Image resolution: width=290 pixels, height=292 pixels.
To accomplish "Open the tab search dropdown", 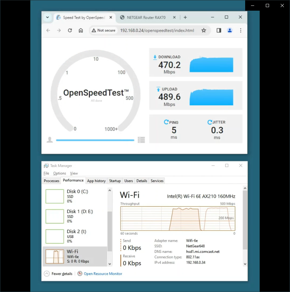I will click(x=47, y=17).
